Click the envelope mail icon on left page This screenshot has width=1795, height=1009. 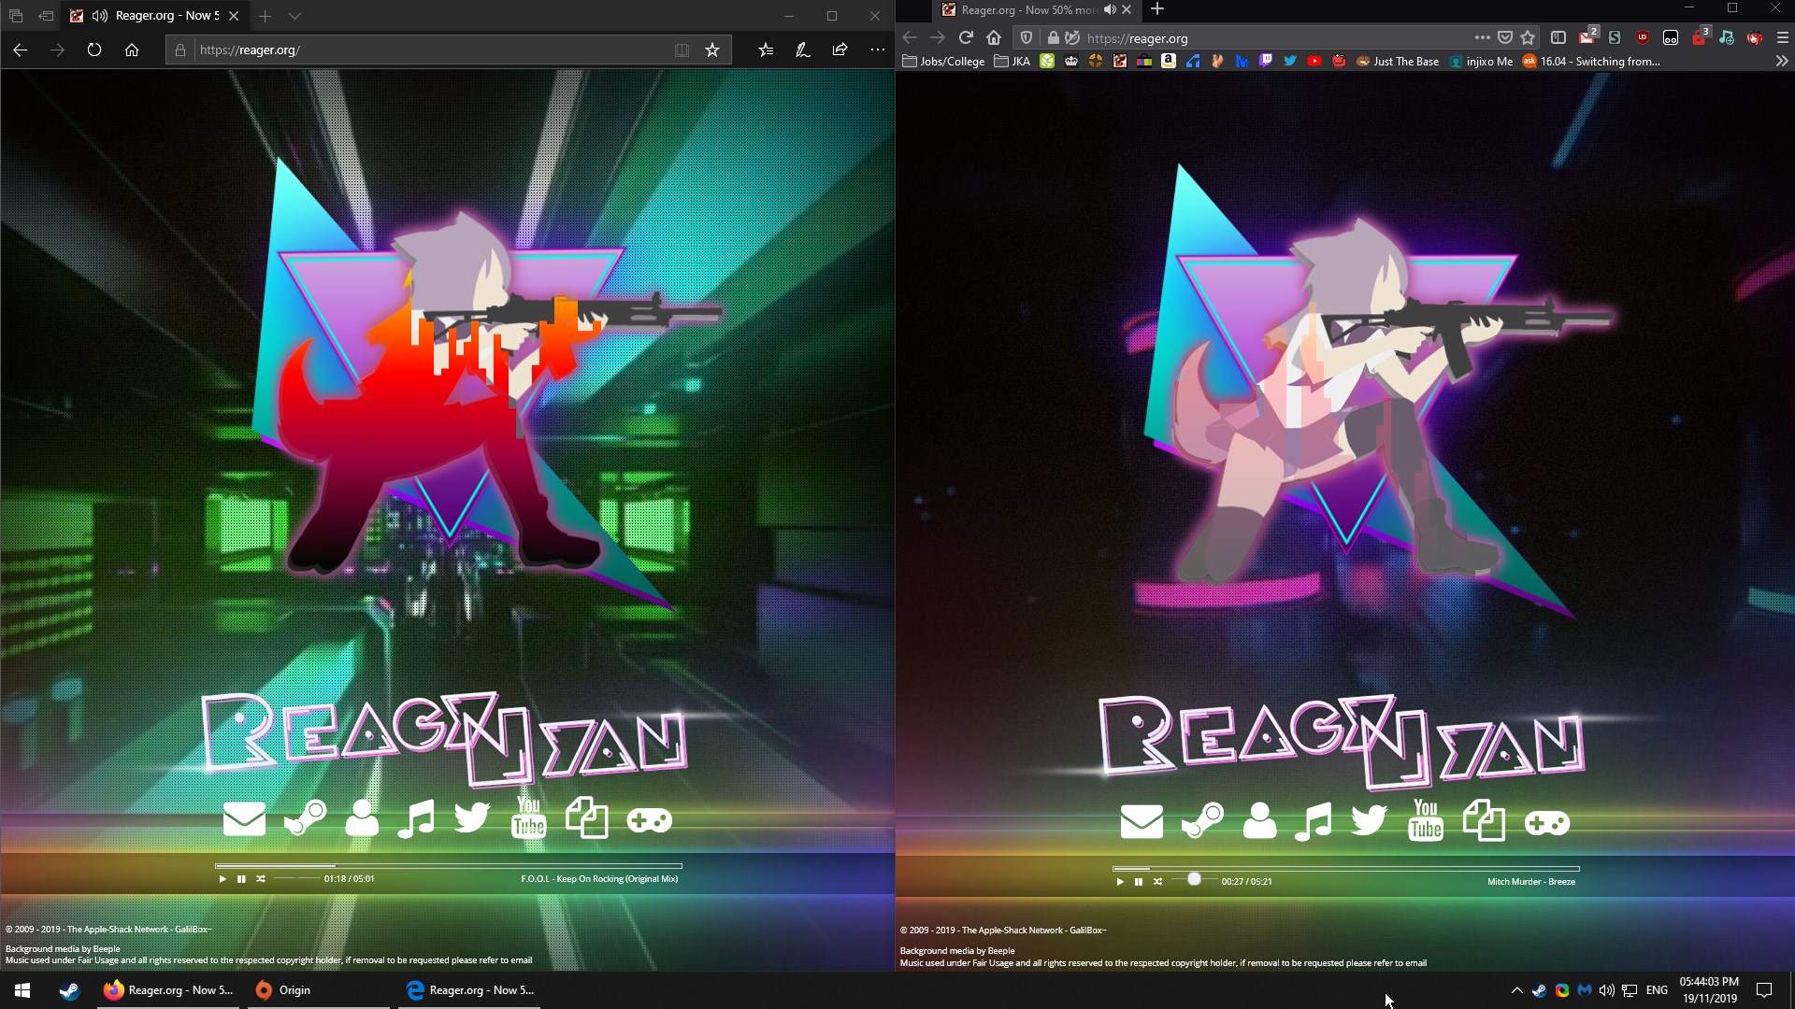pyautogui.click(x=244, y=819)
